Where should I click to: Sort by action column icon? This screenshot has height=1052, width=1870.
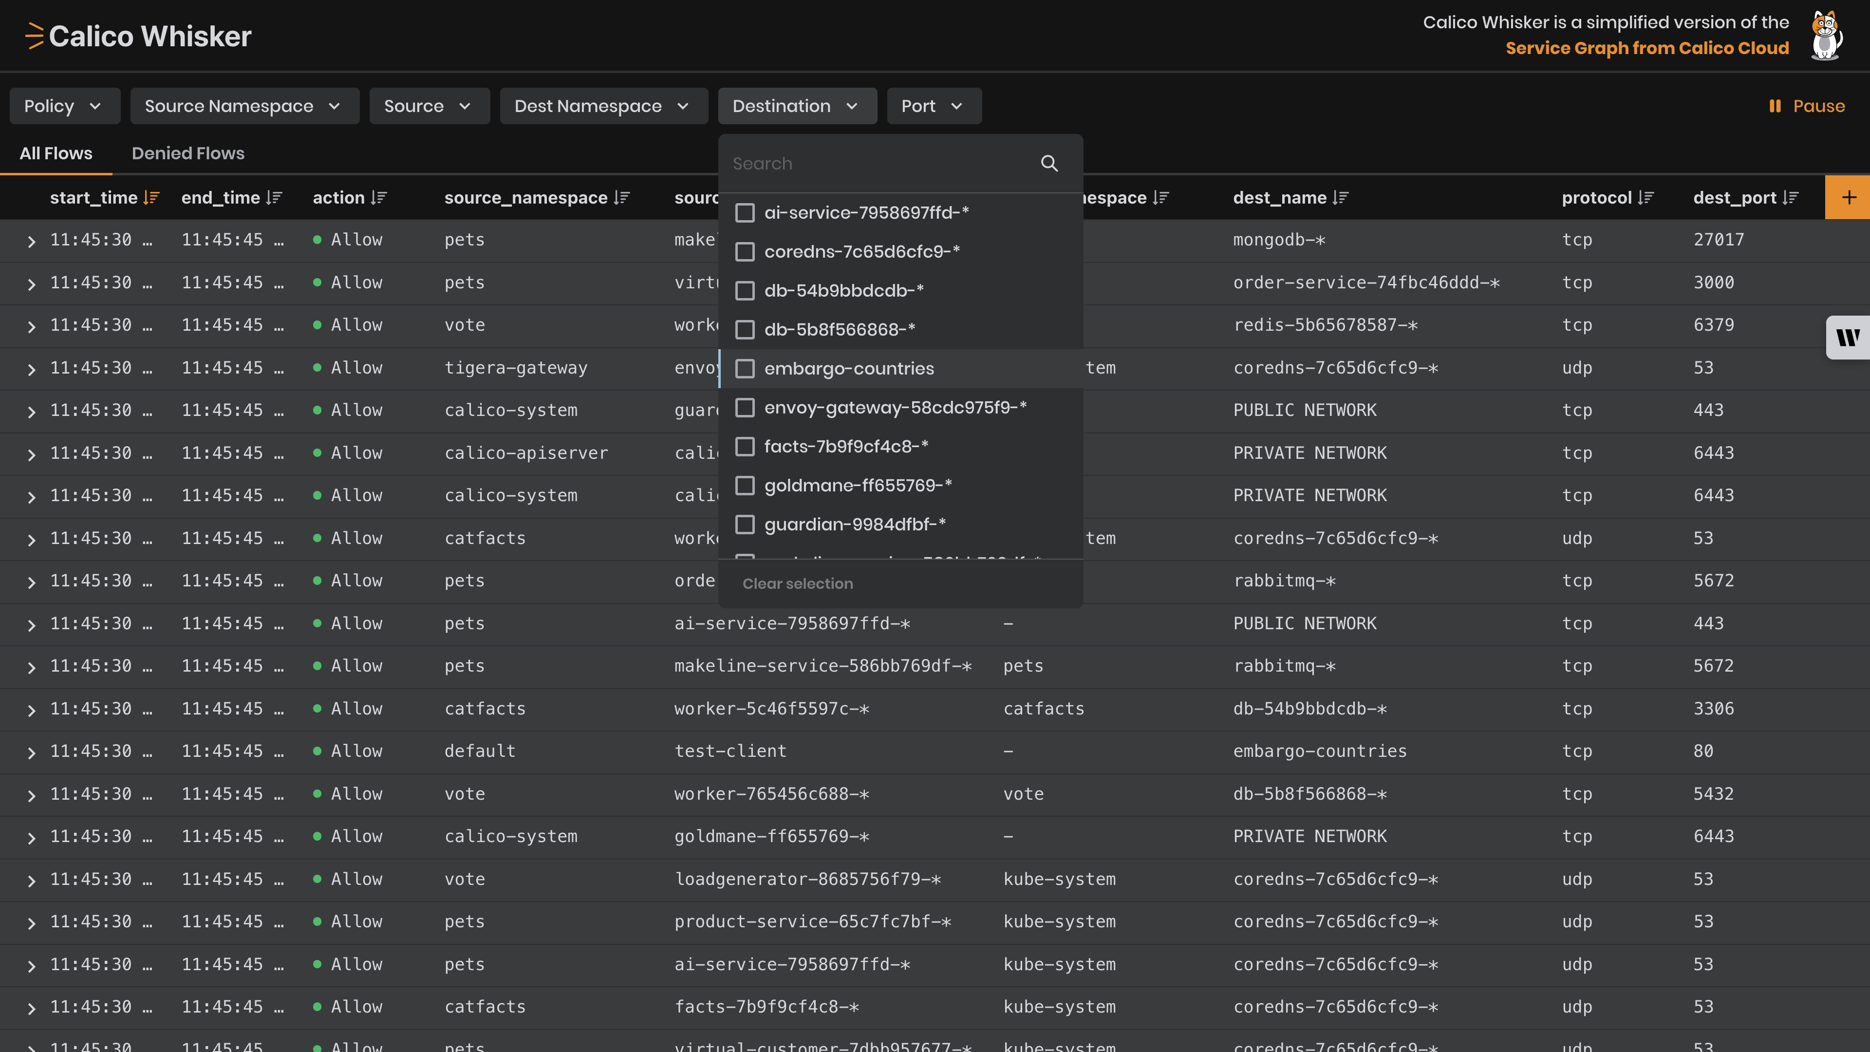(378, 197)
